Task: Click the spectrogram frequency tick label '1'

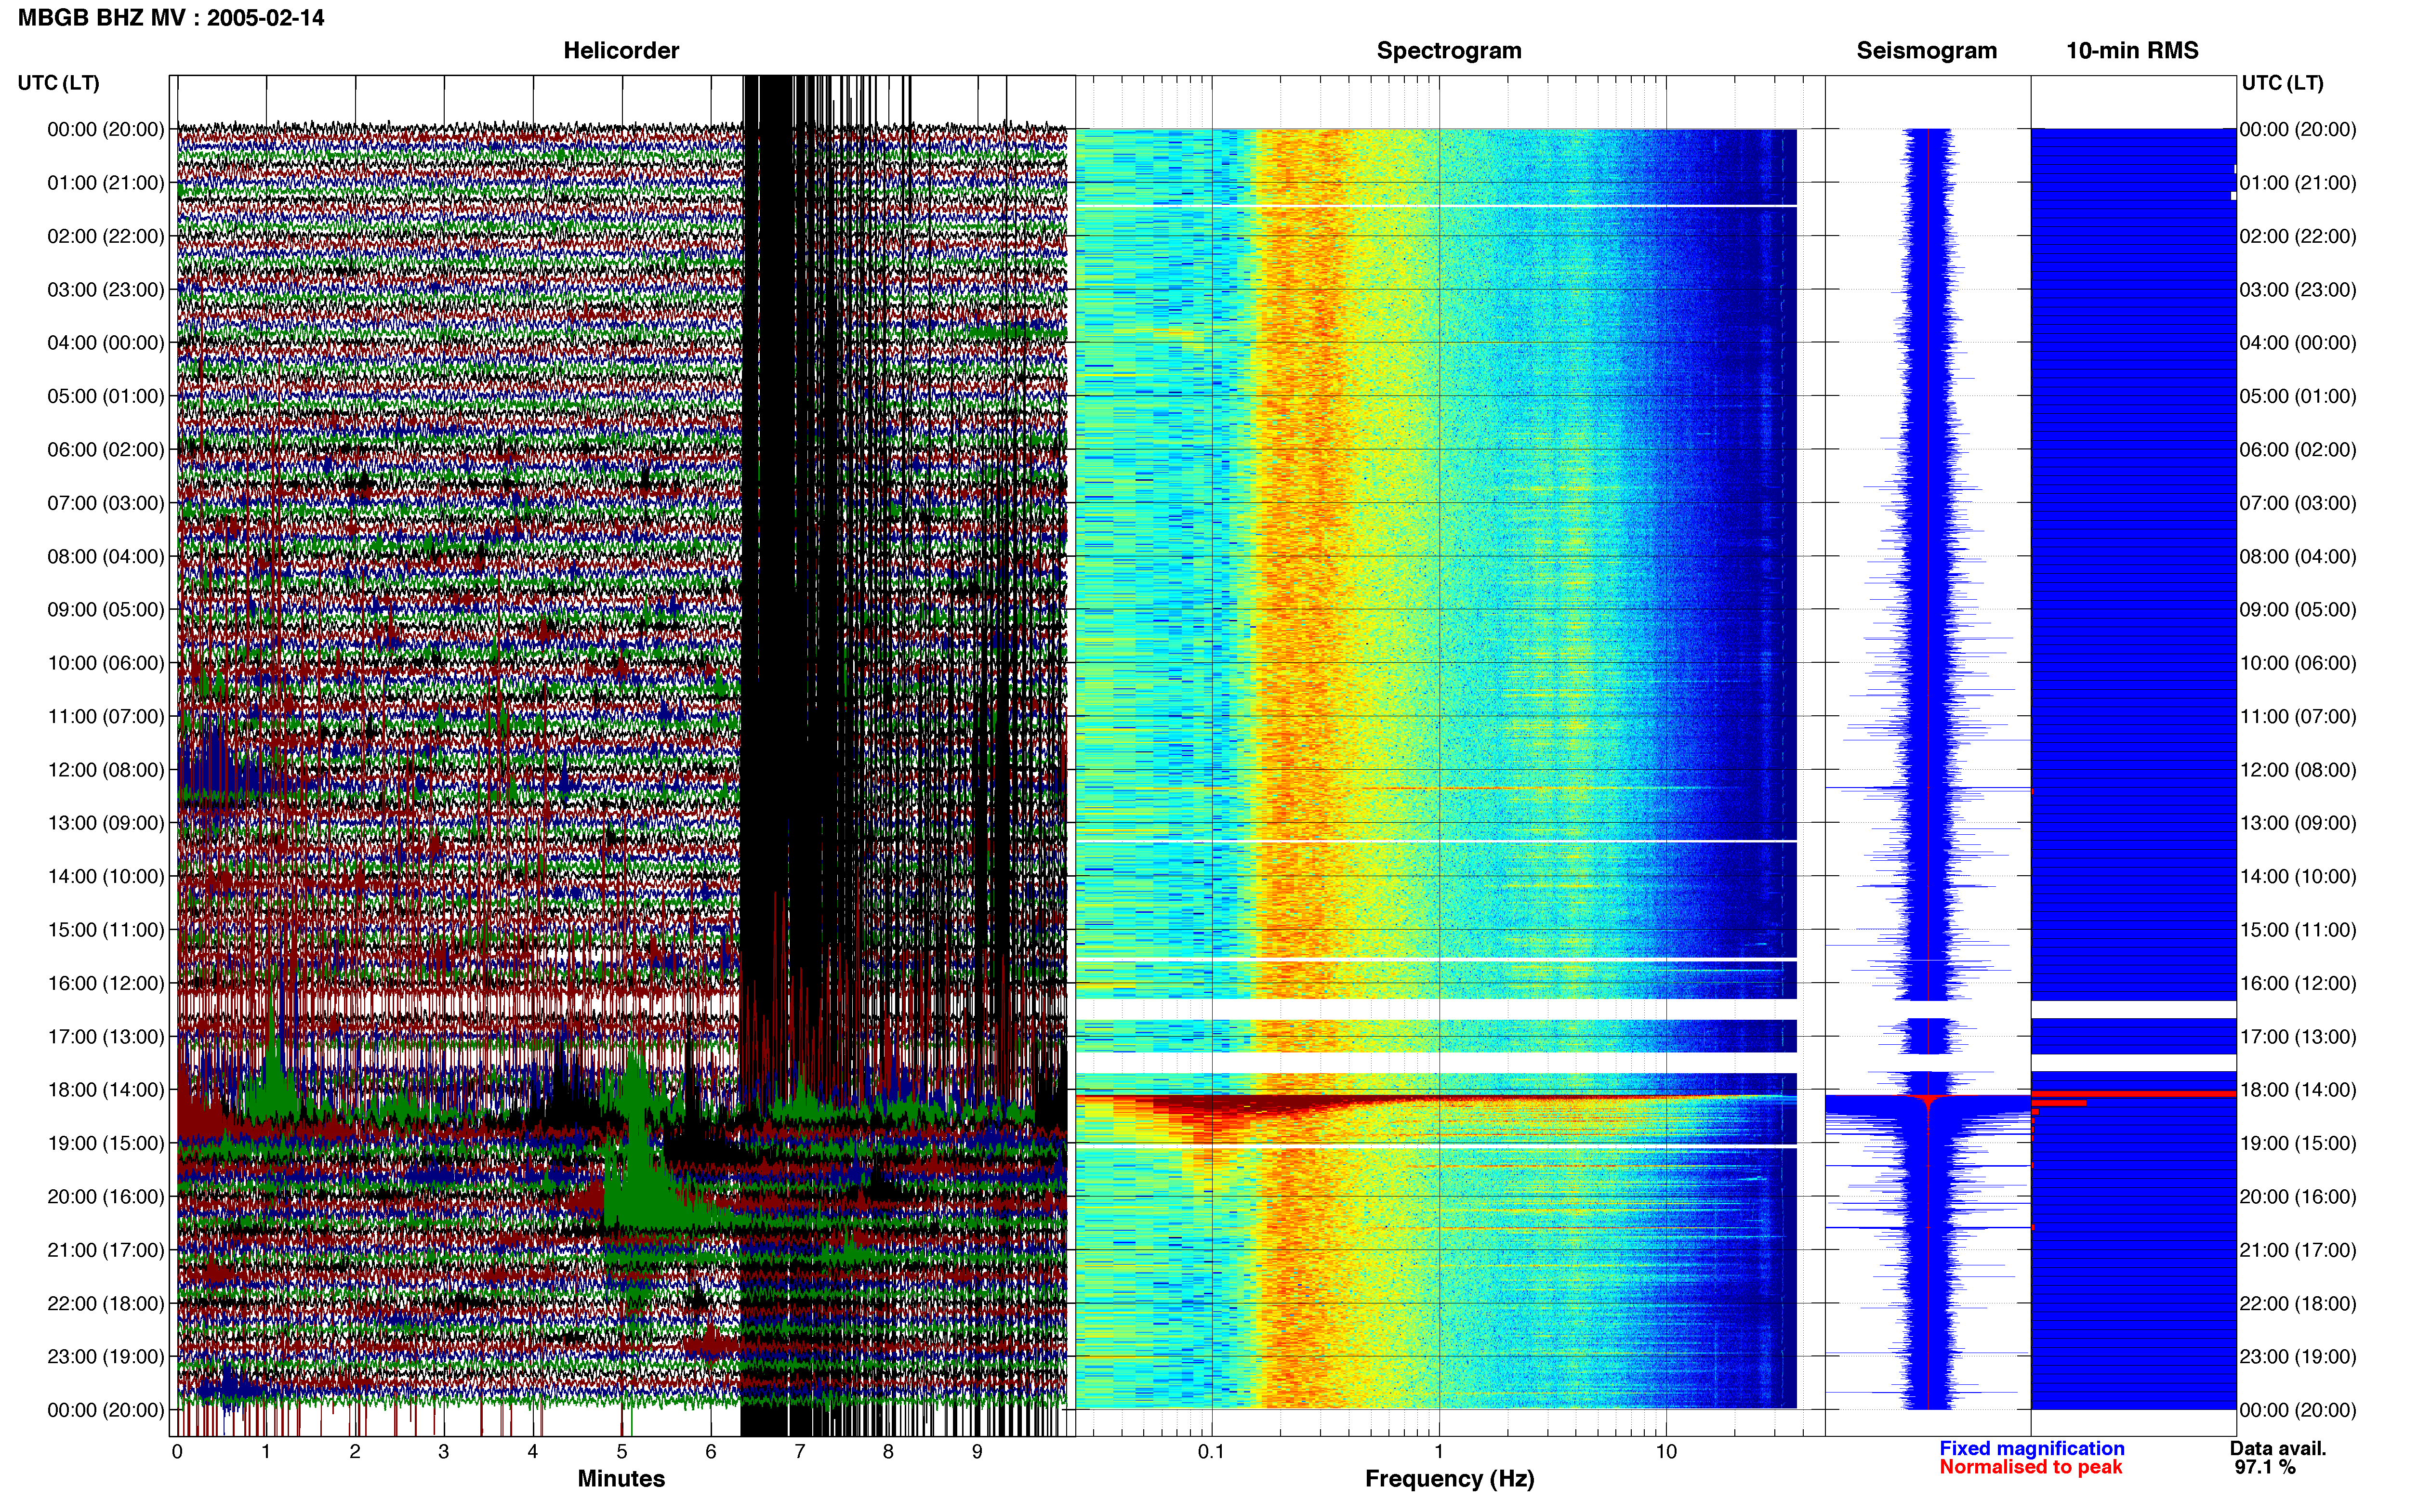Action: (x=1439, y=1452)
